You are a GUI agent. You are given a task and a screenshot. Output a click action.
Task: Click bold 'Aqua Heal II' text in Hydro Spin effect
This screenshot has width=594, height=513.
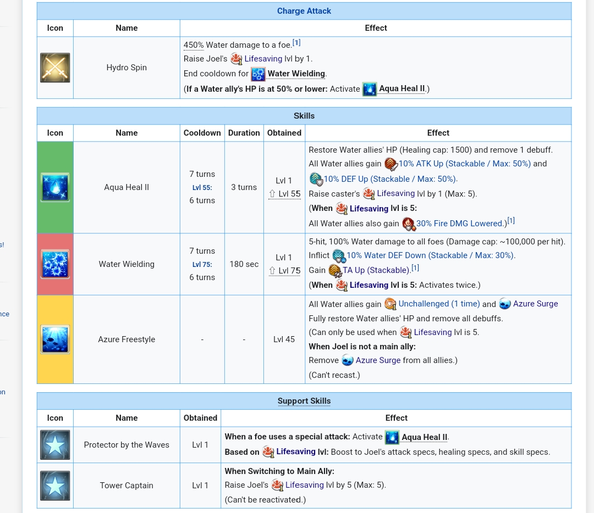[402, 88]
